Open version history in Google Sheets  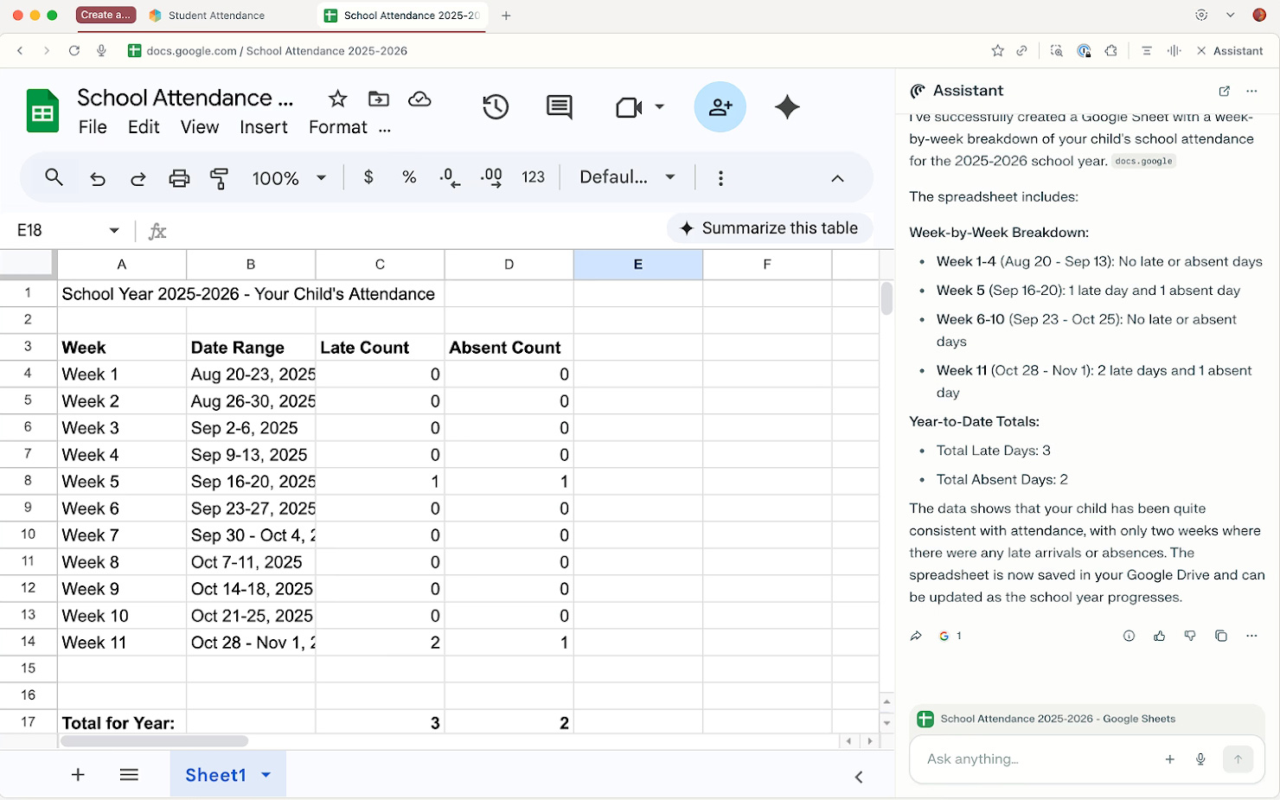point(495,106)
